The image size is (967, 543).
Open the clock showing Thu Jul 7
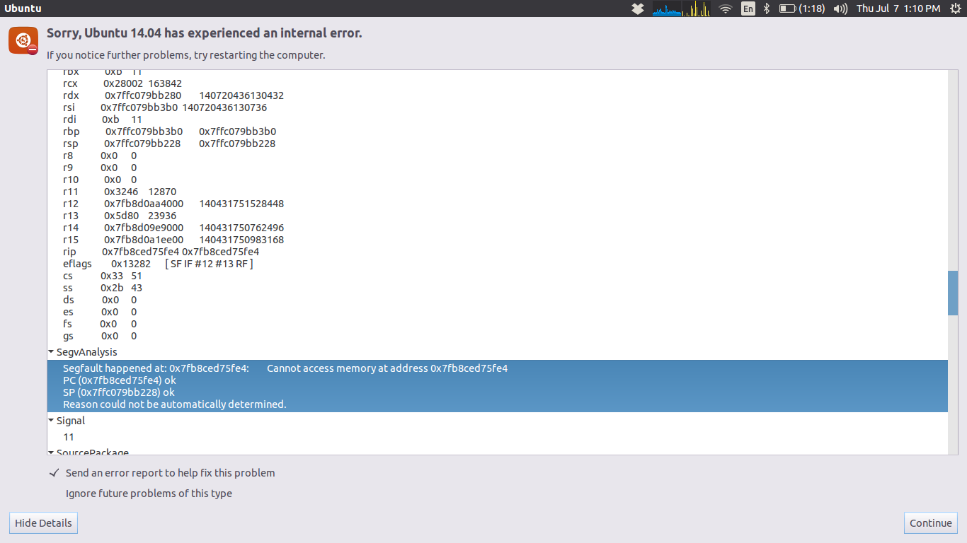point(898,8)
